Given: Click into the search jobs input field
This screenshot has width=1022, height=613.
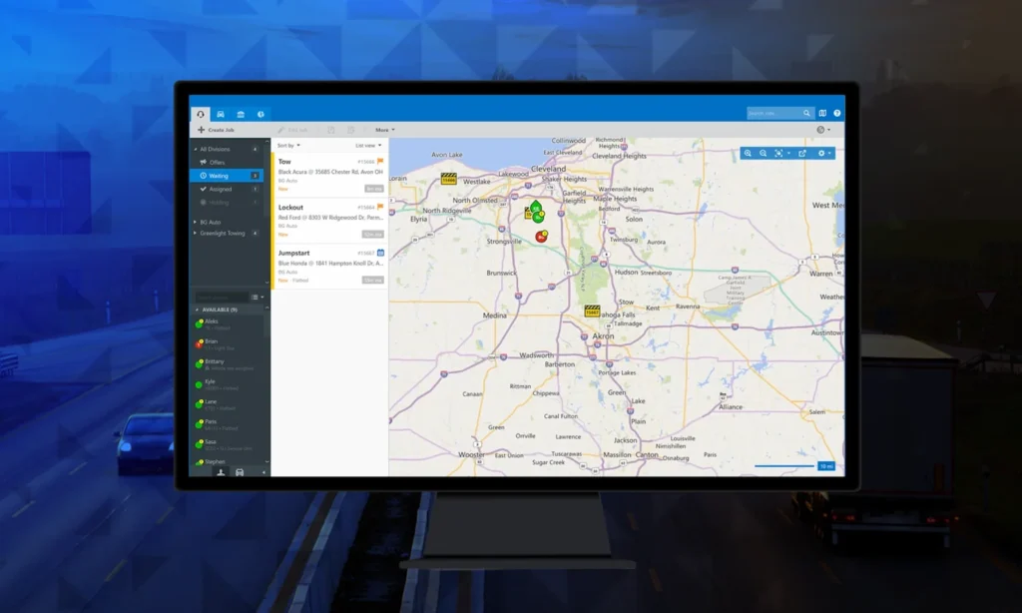Looking at the screenshot, I should [773, 112].
